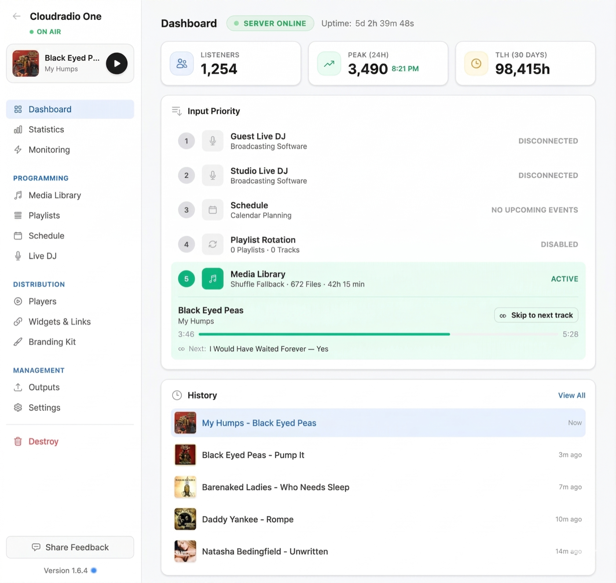Open the Schedule calendar icon

[x=18, y=235]
